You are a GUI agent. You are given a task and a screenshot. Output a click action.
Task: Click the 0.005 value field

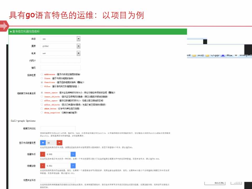click(58, 154)
